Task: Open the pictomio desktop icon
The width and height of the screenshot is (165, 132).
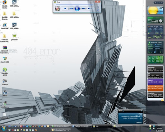Action: [x=15, y=37]
